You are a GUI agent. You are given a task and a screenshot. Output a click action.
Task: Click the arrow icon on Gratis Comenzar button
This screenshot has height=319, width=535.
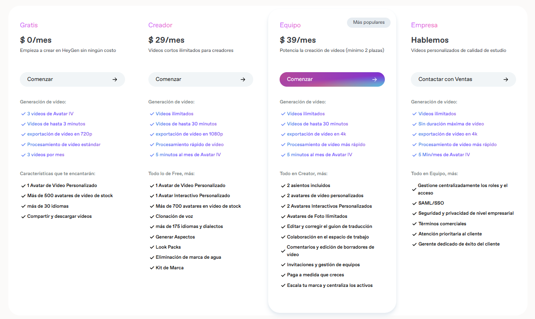coord(114,80)
